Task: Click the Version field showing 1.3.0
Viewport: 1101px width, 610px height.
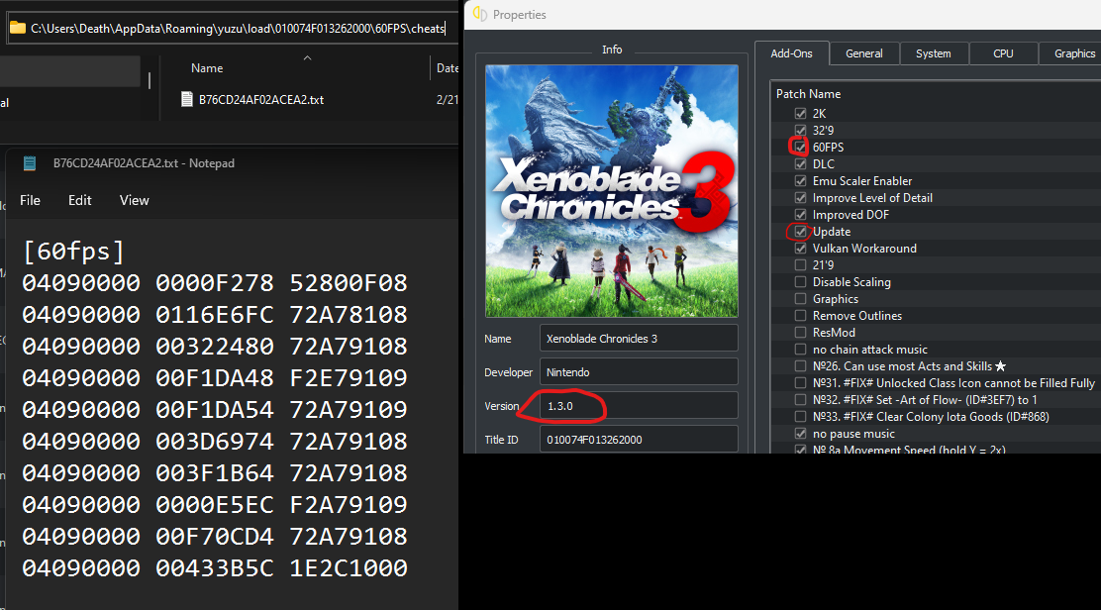Action: click(639, 406)
